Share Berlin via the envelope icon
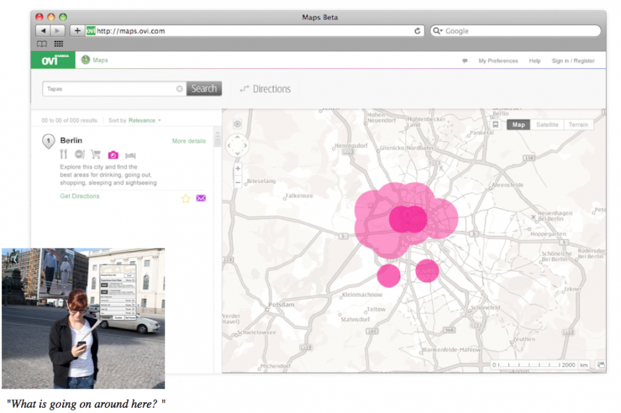Image resolution: width=621 pixels, height=413 pixels. point(201,198)
